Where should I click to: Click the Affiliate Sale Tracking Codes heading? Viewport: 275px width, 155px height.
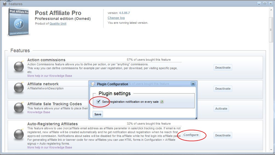tap(55, 104)
